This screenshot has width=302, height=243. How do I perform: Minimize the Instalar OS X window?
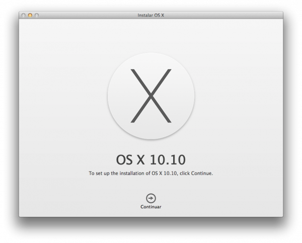pos(30,15)
